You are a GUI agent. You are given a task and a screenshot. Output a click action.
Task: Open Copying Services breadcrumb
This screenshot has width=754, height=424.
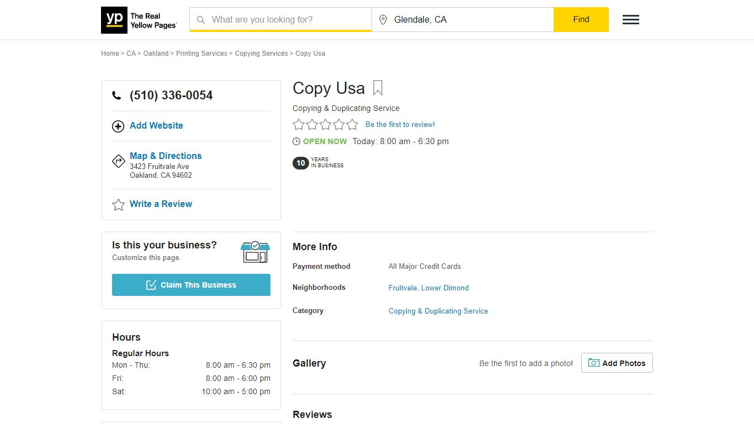click(x=262, y=54)
